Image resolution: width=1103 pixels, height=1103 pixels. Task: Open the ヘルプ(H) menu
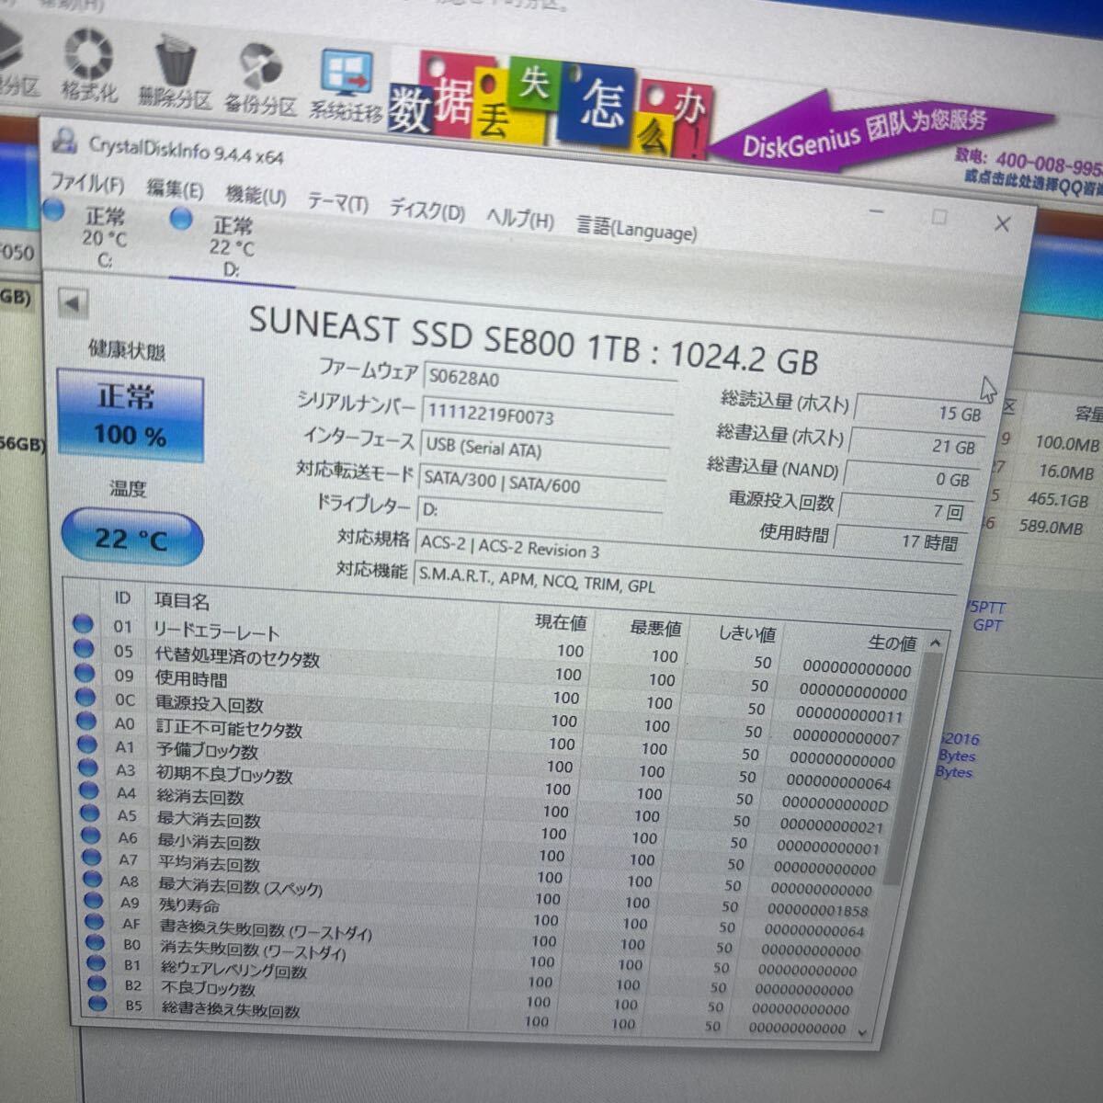pyautogui.click(x=519, y=217)
